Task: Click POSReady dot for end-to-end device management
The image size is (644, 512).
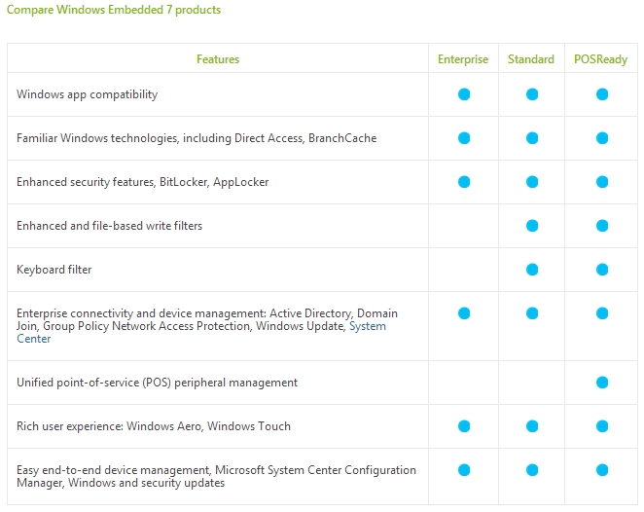Action: 602,470
